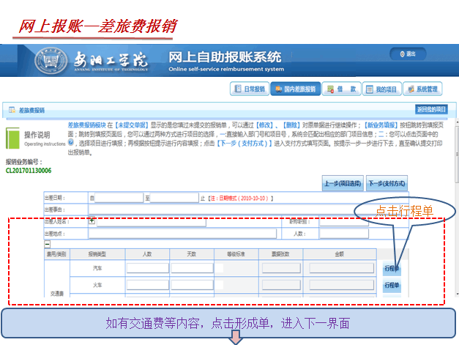This screenshot has width=459, height=345.
Task: Click the 退出 logout button
Action: coord(407,54)
